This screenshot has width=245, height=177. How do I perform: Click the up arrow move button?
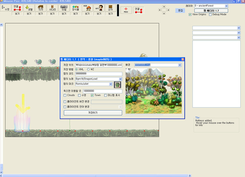click(x=164, y=7)
